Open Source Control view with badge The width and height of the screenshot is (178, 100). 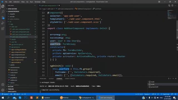point(3,17)
